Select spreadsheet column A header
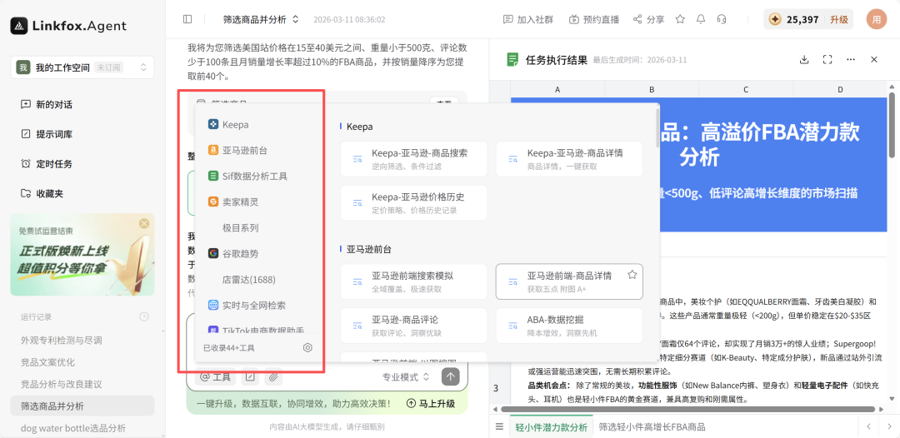This screenshot has height=438, width=900. [x=557, y=89]
